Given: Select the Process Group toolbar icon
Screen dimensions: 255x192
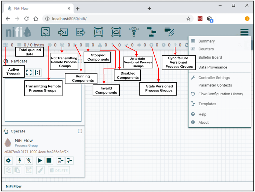Looking at the screenshot, I should (x=98, y=32).
